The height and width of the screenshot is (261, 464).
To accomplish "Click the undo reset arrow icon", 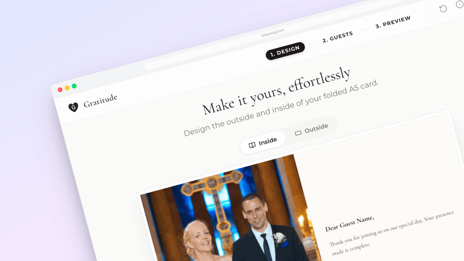I will click(443, 9).
